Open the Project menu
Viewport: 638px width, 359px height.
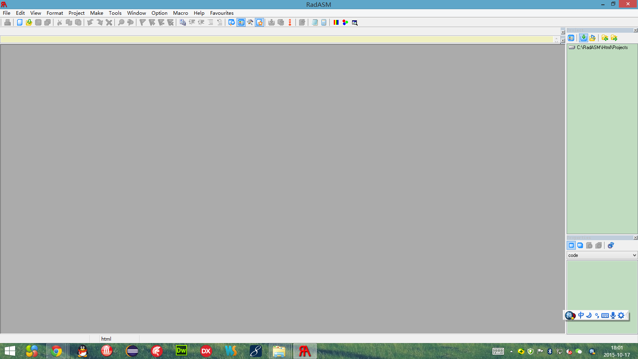click(77, 13)
